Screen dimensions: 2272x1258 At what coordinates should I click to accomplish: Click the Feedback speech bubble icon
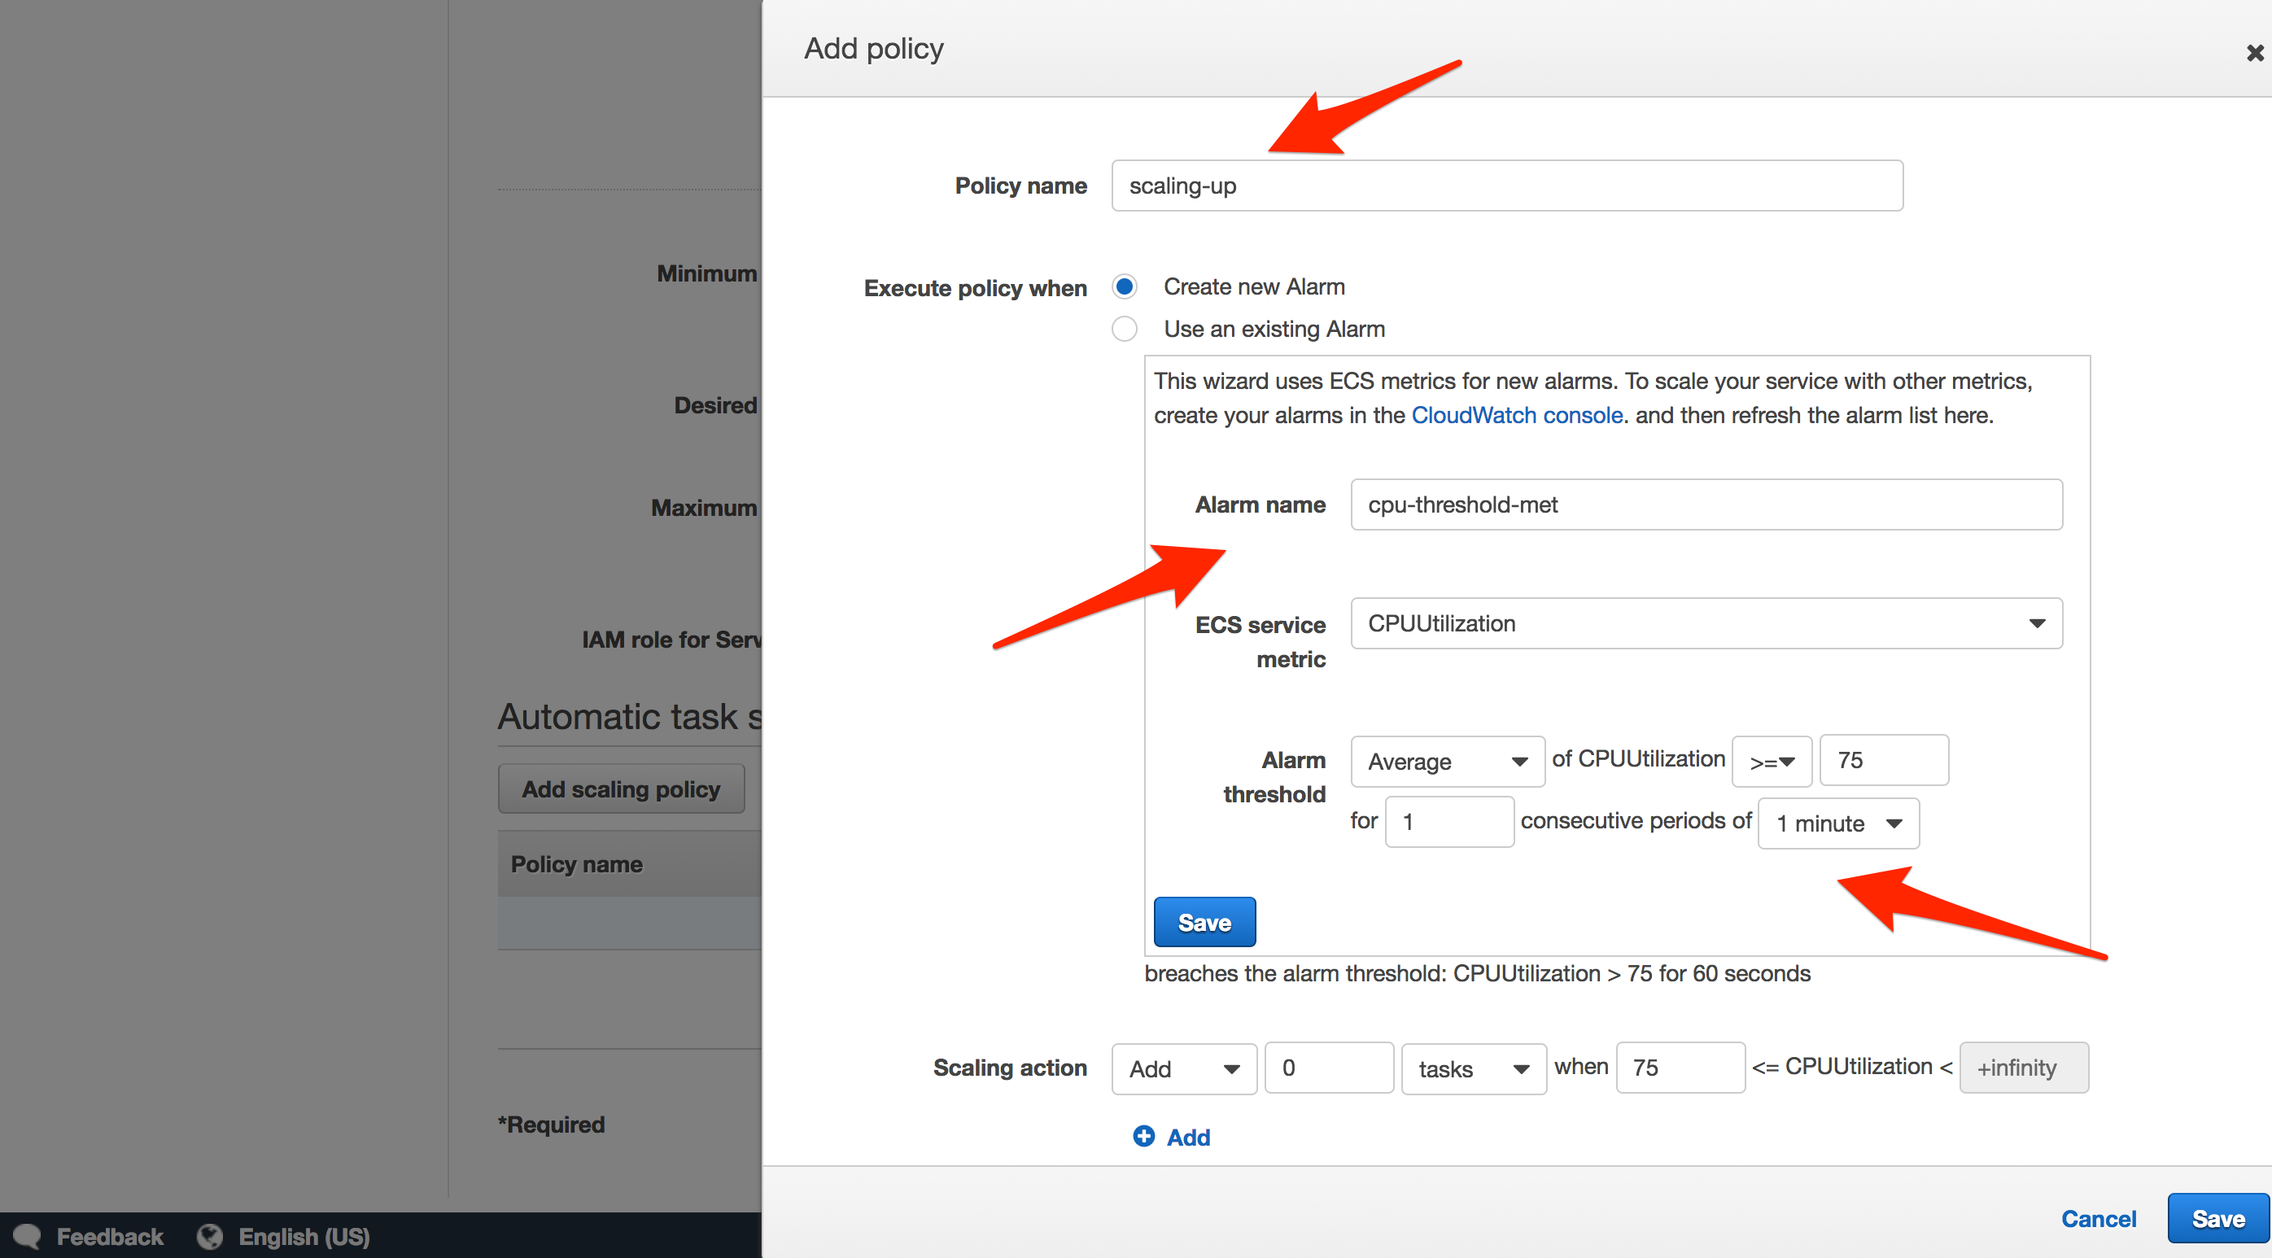pyautogui.click(x=25, y=1236)
